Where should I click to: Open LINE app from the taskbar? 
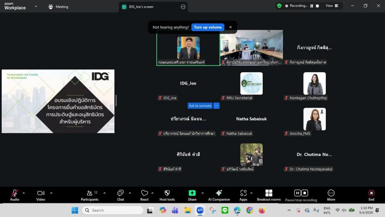click(x=225, y=210)
